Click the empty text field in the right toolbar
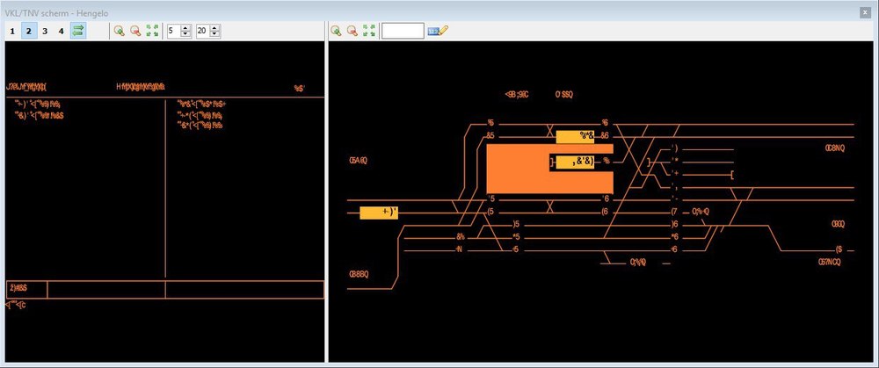Screen dimensions: 879x368 pyautogui.click(x=403, y=31)
